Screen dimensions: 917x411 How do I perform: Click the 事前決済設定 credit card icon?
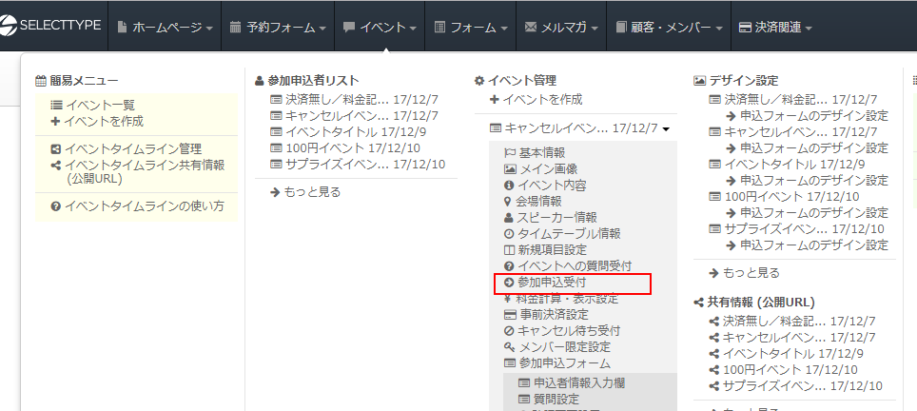click(510, 314)
